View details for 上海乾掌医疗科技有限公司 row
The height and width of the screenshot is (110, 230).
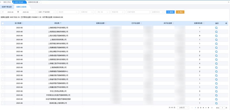tap(216, 28)
